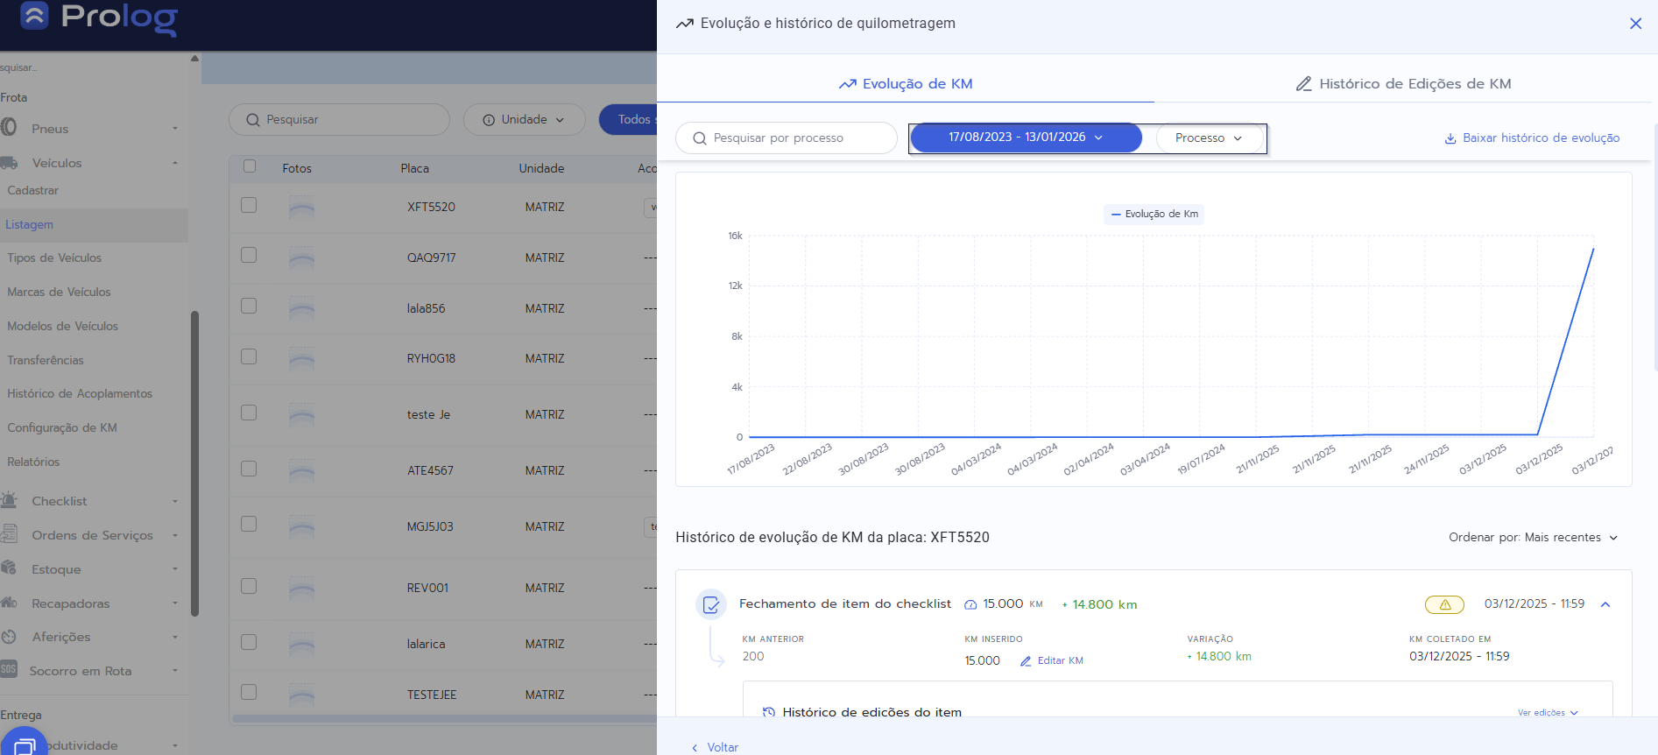Screen dimensions: 1658x755
Task: Click the Pneus tire icon in sidebar
Action: 10,128
